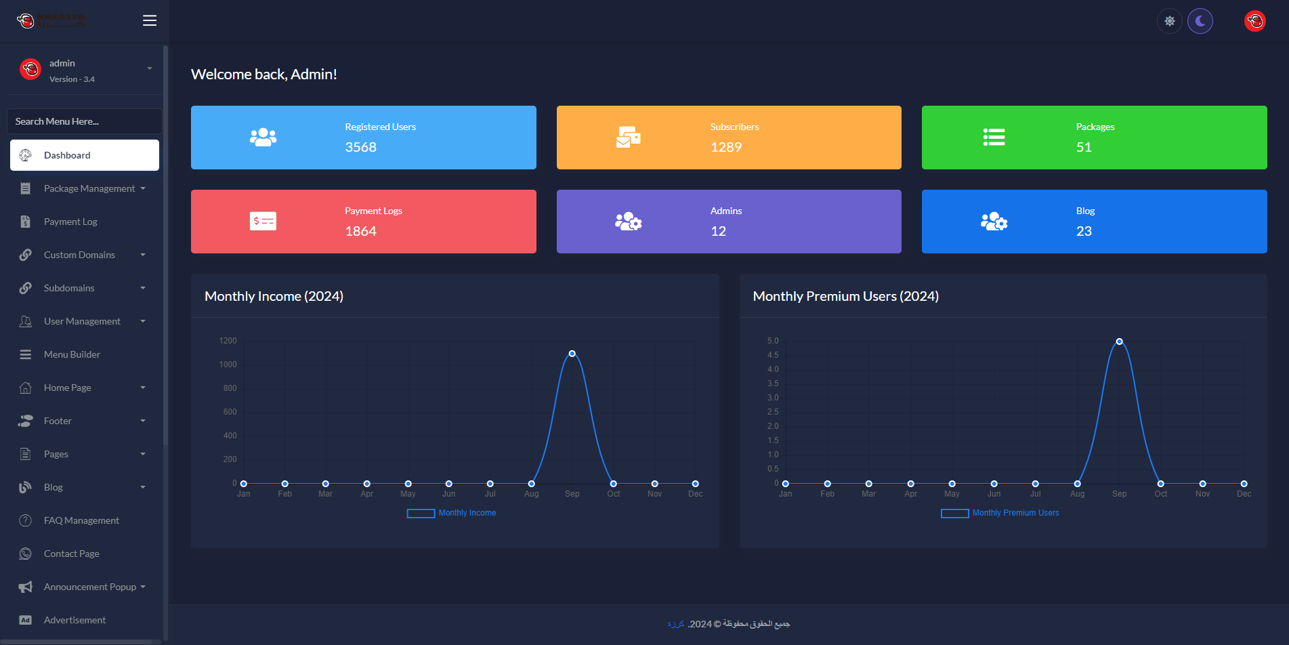Image resolution: width=1289 pixels, height=645 pixels.
Task: Expand the admin profile dropdown arrow
Action: 150,68
